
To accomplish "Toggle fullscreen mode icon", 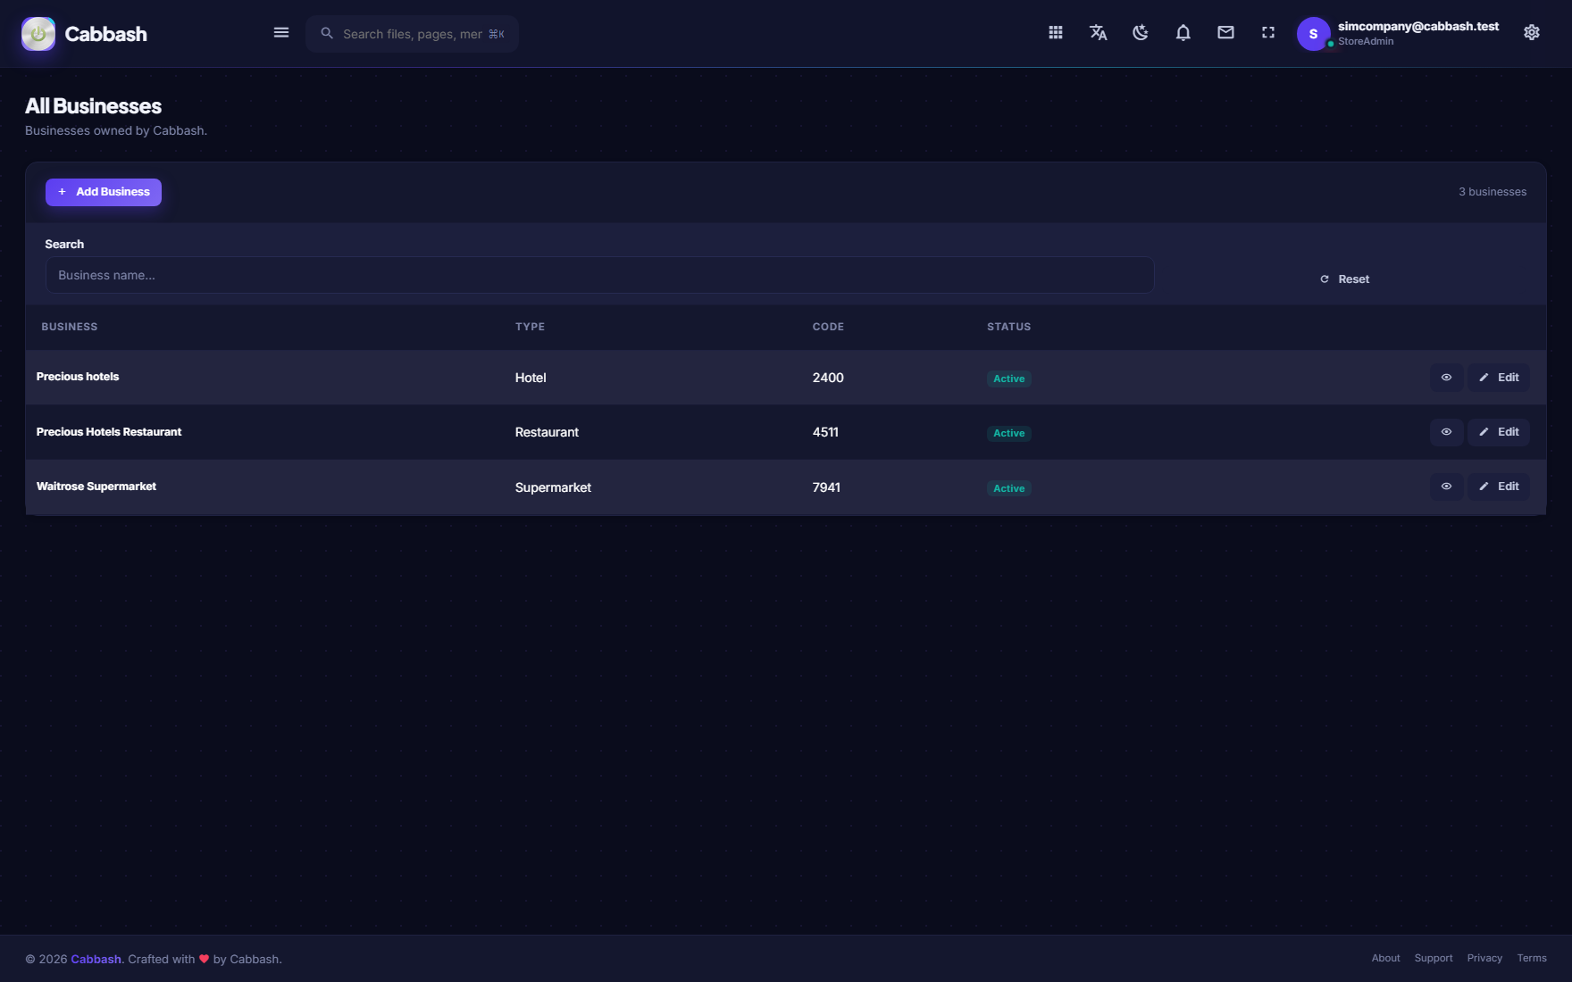I will tap(1268, 33).
